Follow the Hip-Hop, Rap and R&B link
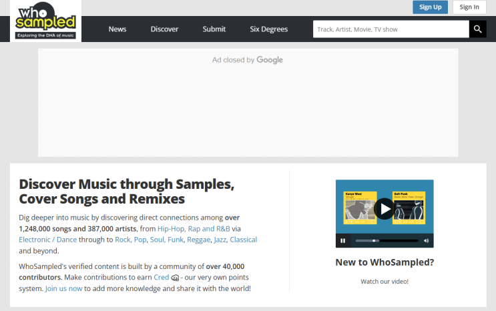This screenshot has width=496, height=311. (194, 229)
